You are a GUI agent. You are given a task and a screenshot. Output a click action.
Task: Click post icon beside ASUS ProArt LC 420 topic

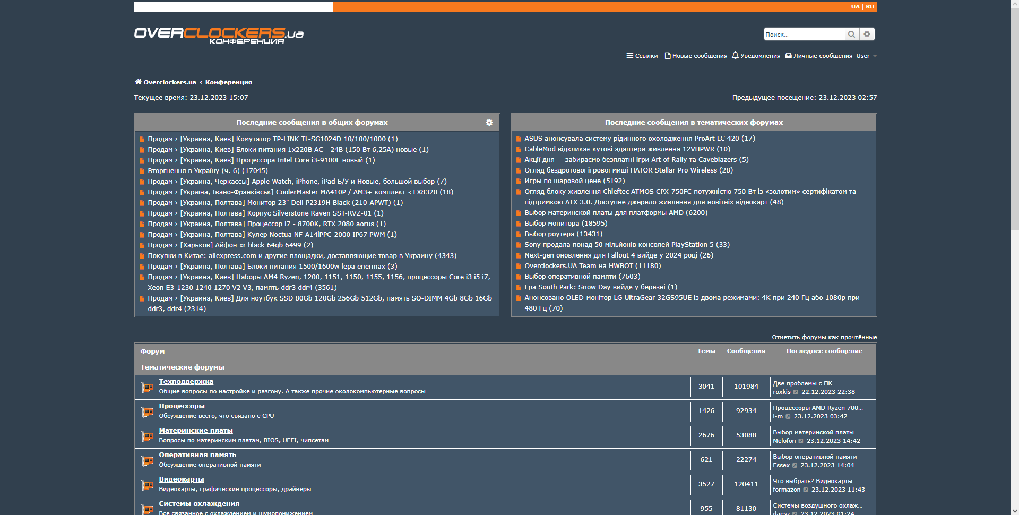point(519,139)
